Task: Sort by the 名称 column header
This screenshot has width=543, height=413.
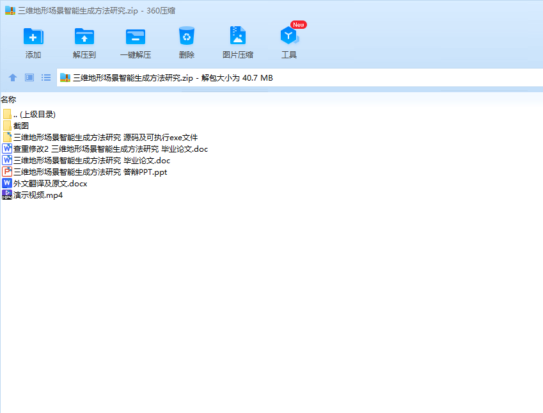Action: click(8, 99)
